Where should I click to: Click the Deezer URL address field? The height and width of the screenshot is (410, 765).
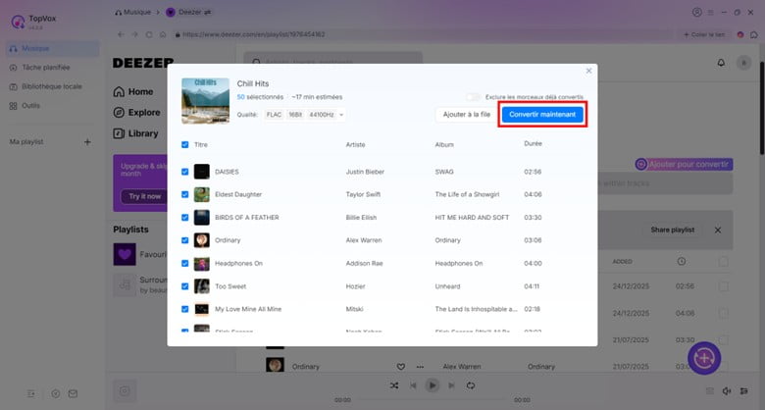click(425, 34)
